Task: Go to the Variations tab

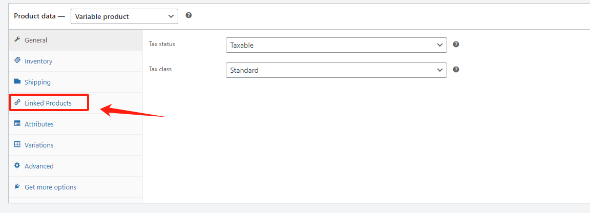Action: 39,145
